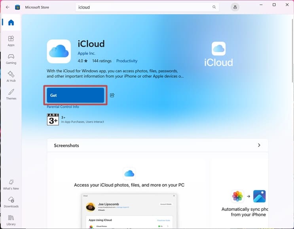The image size is (294, 229).
Task: Click the 144 ratings text
Action: click(102, 61)
